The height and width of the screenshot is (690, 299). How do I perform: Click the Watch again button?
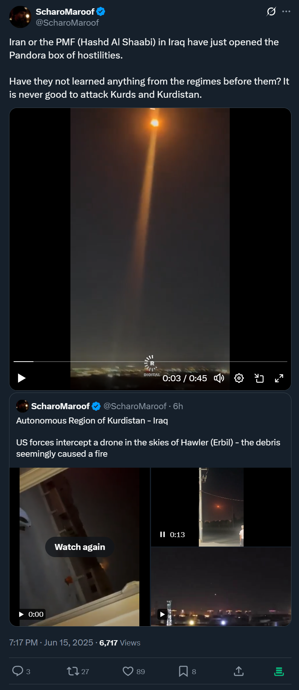(x=80, y=547)
